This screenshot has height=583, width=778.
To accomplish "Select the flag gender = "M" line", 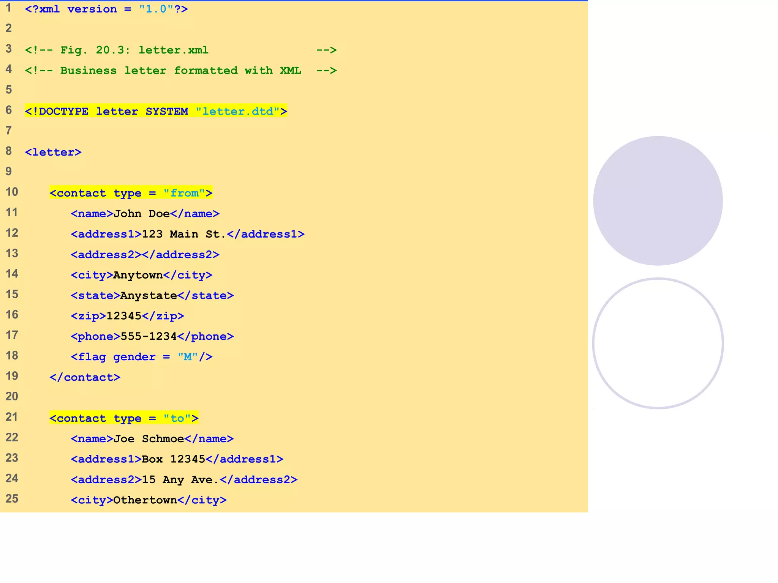I will pyautogui.click(x=142, y=357).
